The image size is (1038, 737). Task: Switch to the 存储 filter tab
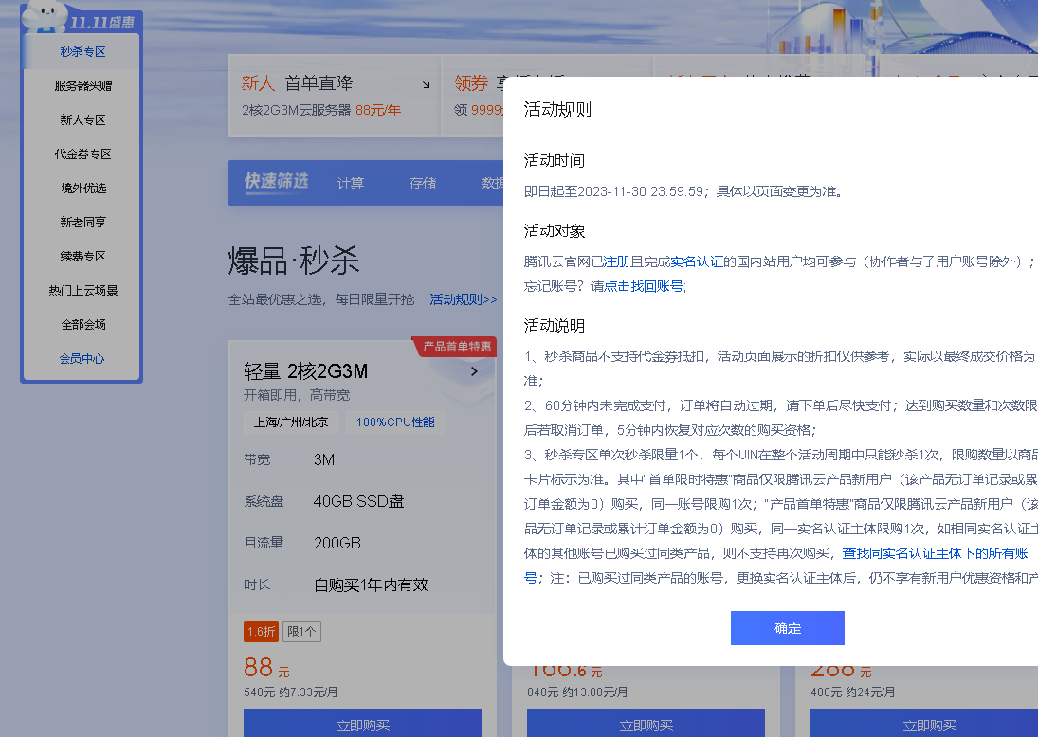[423, 183]
